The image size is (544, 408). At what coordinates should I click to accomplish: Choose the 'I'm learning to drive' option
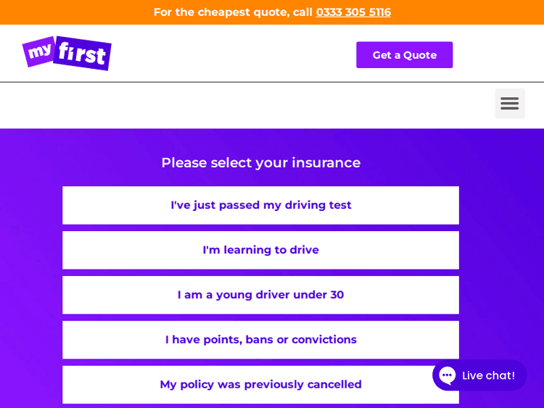(x=260, y=250)
